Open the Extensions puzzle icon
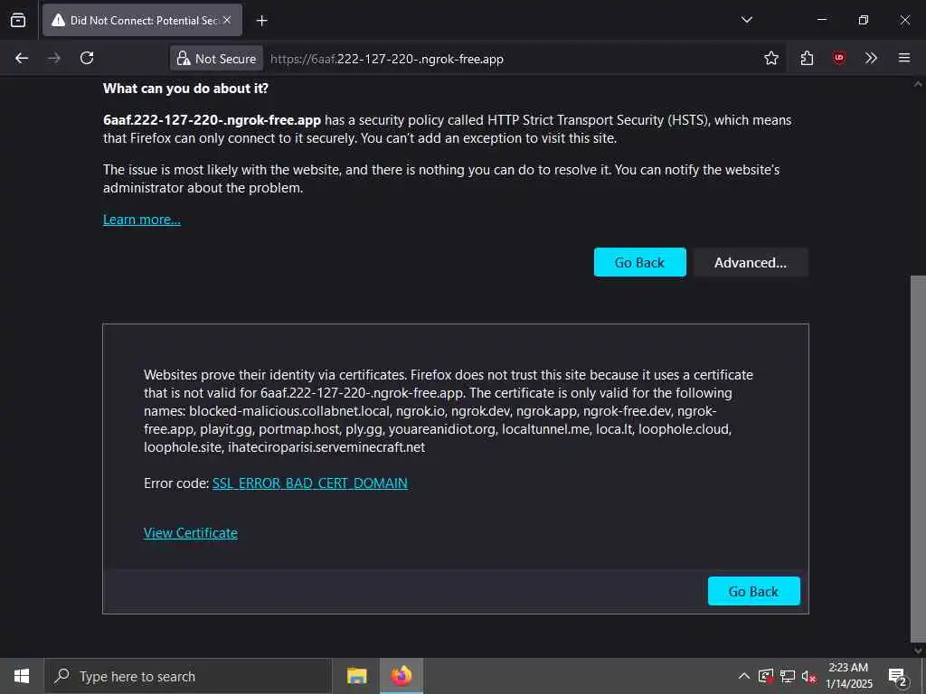 (x=807, y=58)
